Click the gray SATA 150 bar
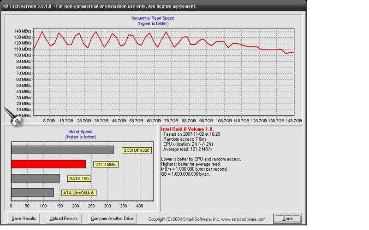The width and height of the screenshot is (369, 230). (x=35, y=178)
